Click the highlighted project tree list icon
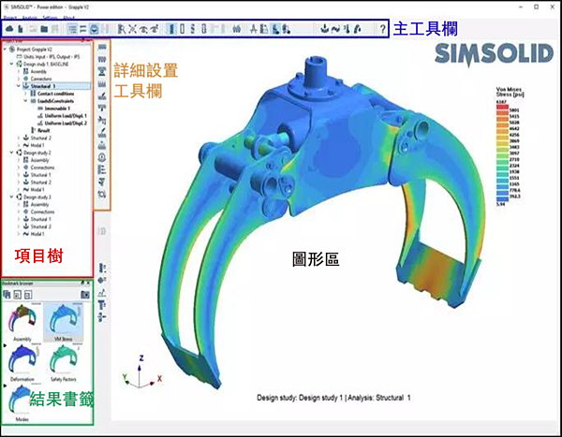The width and height of the screenshot is (562, 437). tap(72, 29)
